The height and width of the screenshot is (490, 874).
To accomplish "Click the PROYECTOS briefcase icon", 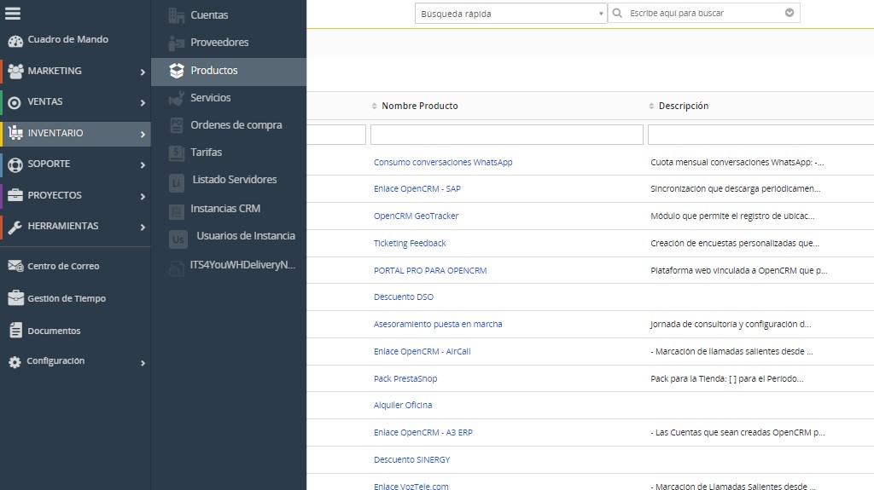I will (x=15, y=195).
